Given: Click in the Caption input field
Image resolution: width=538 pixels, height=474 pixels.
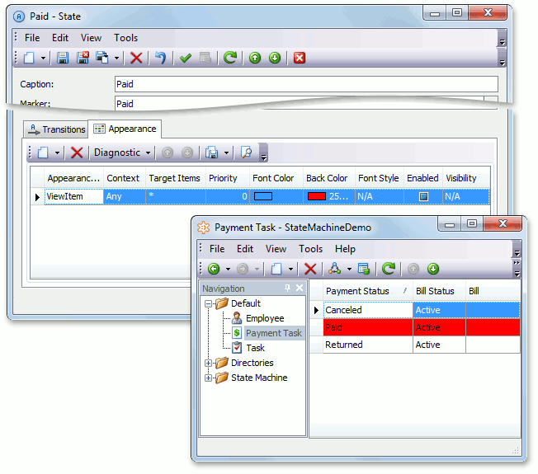Looking at the screenshot, I should pos(306,84).
